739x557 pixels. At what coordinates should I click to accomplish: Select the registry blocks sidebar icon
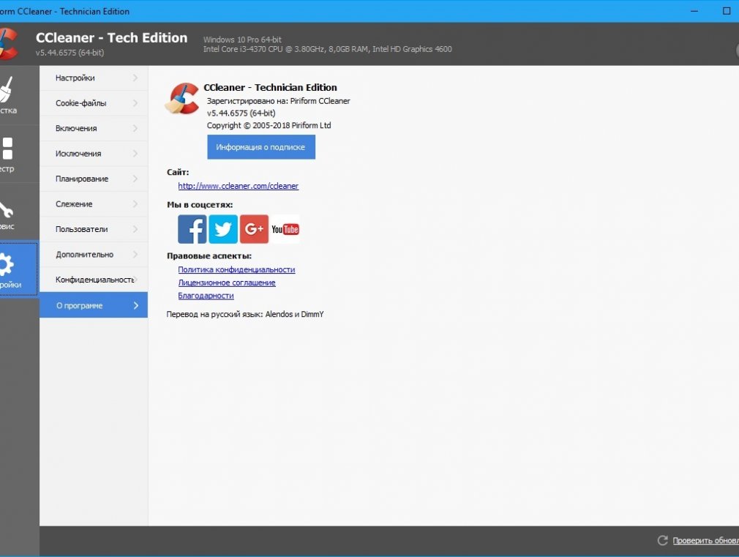tap(7, 149)
